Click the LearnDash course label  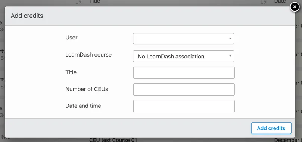click(88, 55)
